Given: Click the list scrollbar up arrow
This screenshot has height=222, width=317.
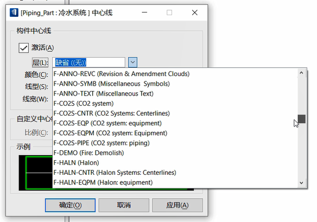Looking at the screenshot, I should coord(301,73).
